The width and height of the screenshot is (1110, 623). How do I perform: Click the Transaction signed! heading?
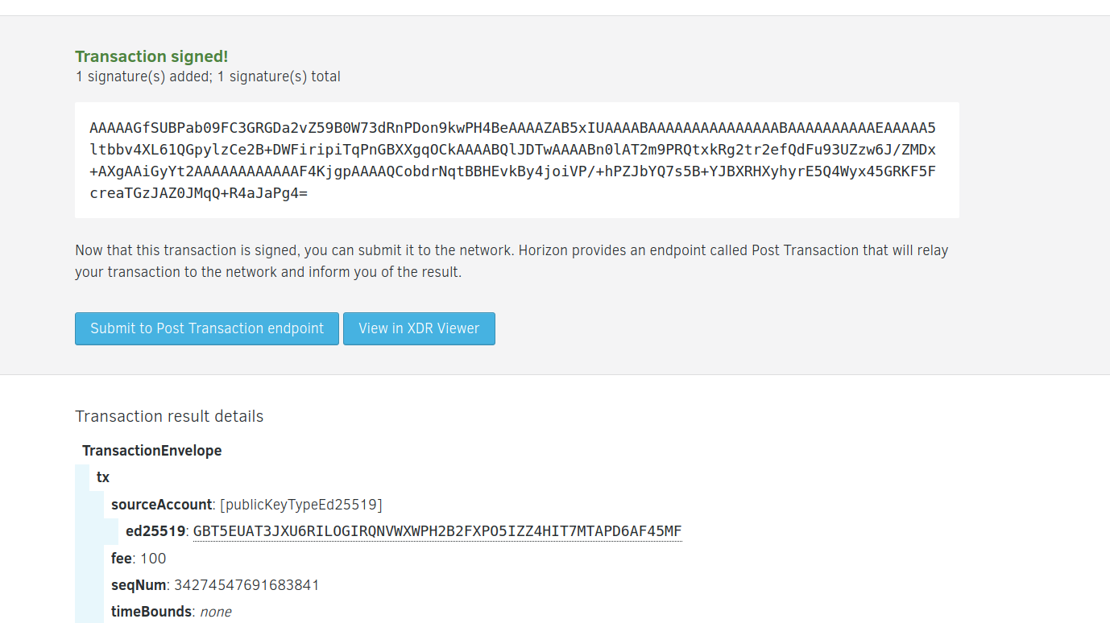tap(151, 56)
